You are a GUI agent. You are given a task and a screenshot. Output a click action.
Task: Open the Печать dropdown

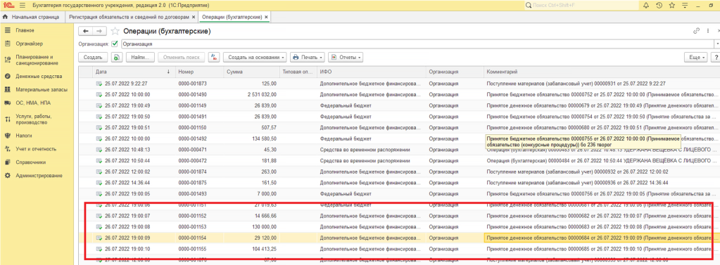coord(307,58)
